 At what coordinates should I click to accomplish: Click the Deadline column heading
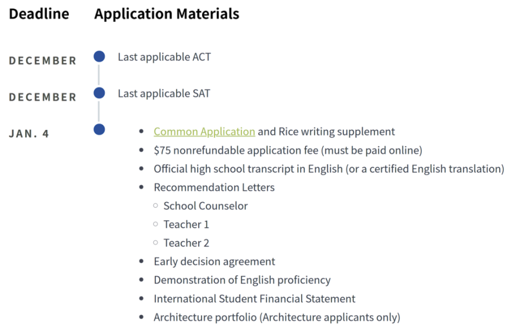click(x=39, y=14)
